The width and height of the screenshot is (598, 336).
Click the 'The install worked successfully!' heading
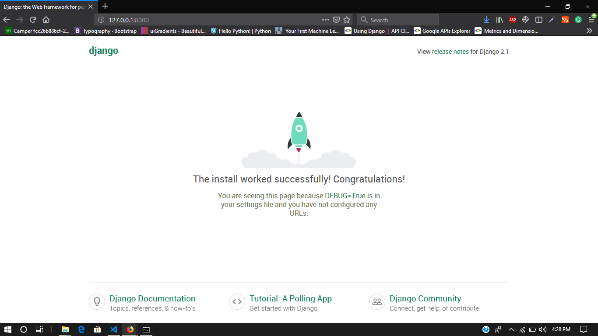point(299,179)
